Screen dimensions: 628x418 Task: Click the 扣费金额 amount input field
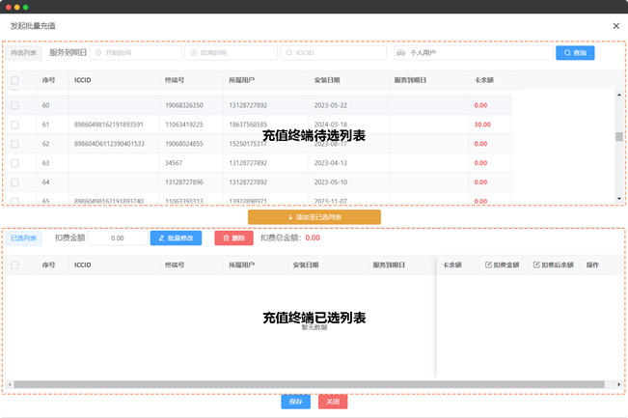click(x=118, y=237)
